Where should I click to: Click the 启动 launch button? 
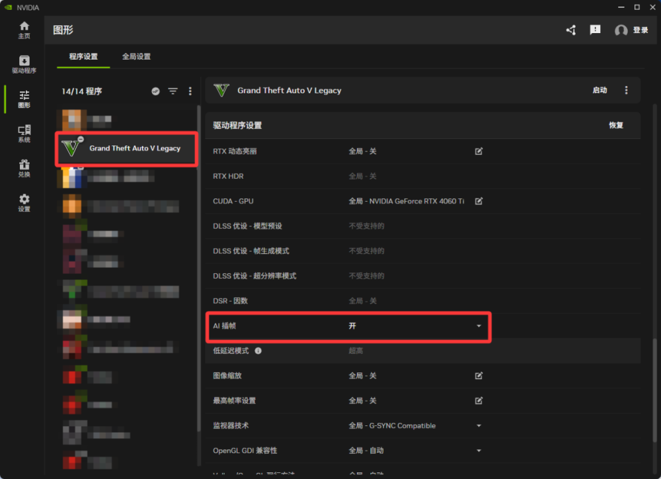point(600,91)
